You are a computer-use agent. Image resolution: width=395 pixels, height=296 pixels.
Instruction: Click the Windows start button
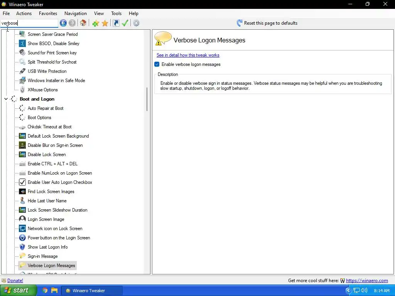pyautogui.click(x=19, y=291)
